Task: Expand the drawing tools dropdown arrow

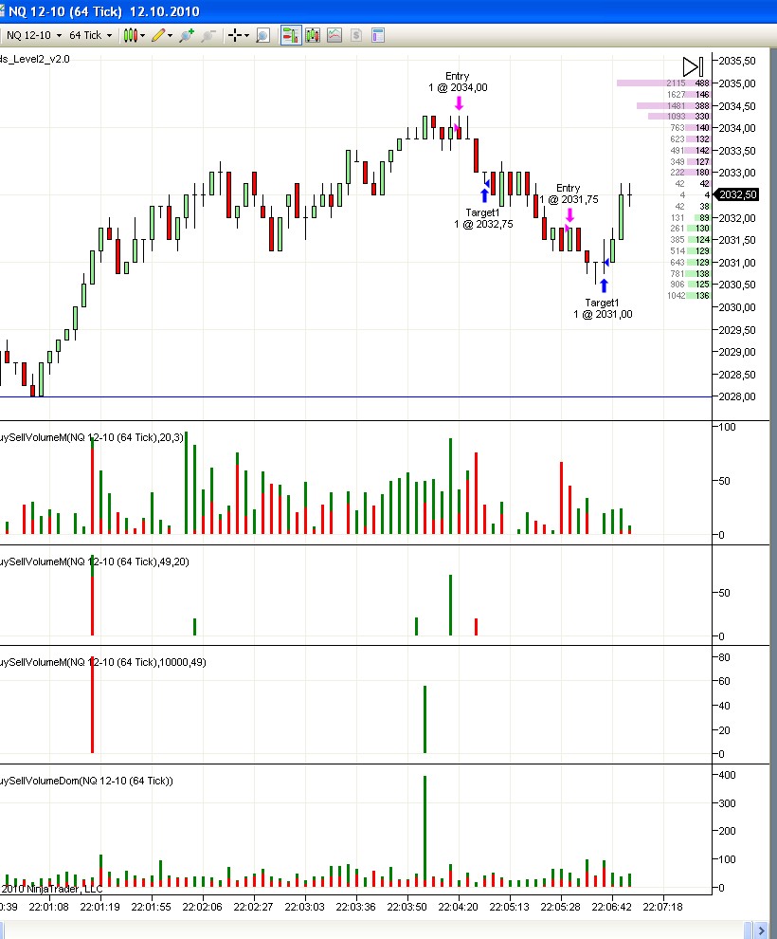Action: (x=171, y=35)
